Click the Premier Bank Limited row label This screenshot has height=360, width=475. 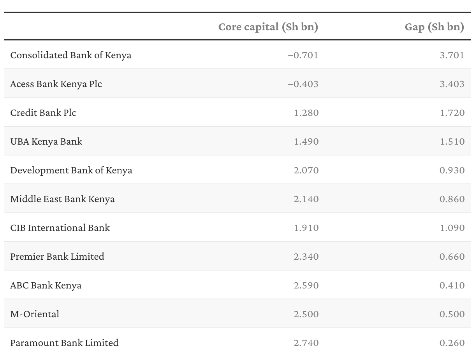click(57, 257)
